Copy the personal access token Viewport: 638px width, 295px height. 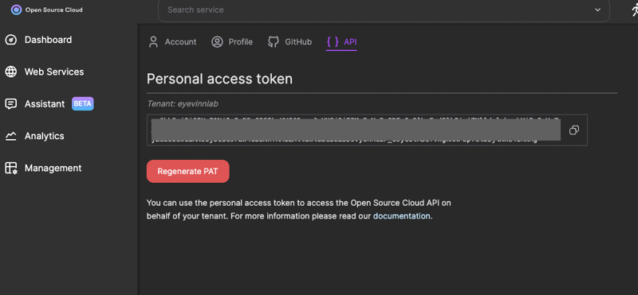(574, 130)
